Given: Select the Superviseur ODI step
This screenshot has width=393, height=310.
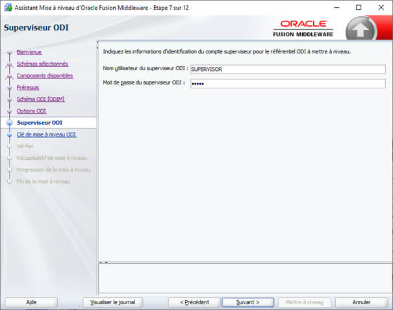Looking at the screenshot, I should [x=40, y=123].
